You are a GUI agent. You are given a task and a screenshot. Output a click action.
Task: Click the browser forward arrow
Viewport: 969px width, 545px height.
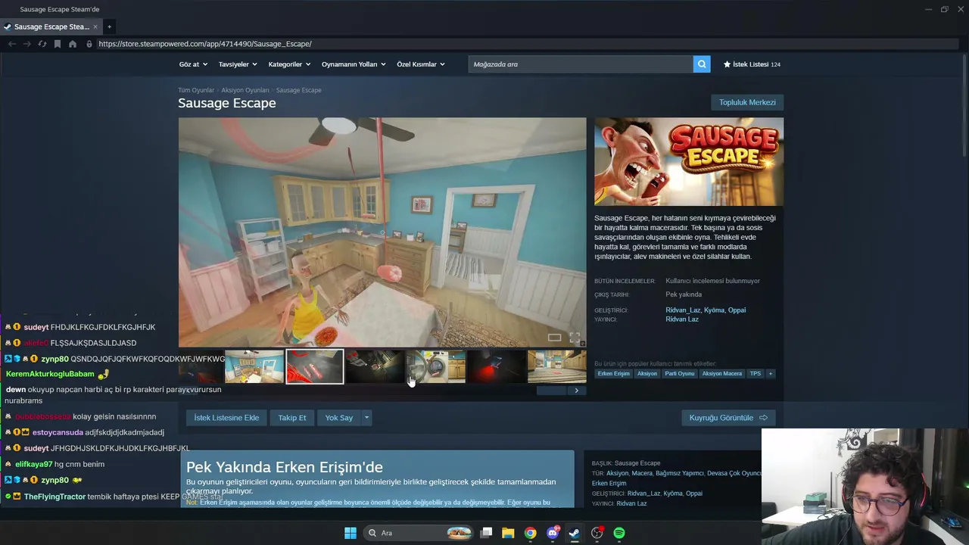(x=26, y=44)
